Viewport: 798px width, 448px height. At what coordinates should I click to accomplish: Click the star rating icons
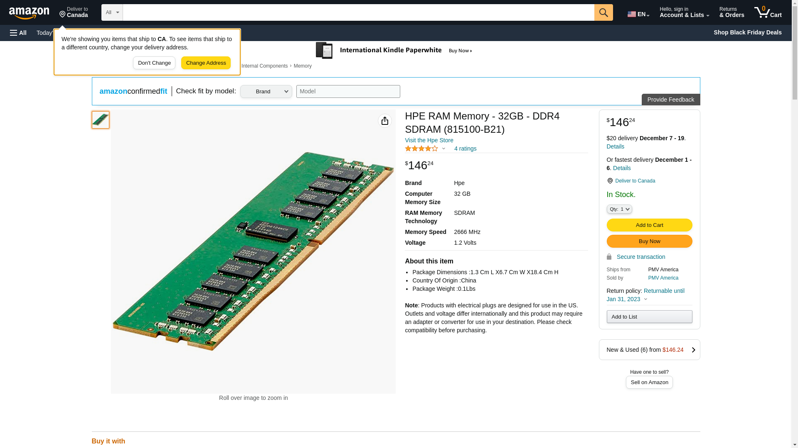[x=421, y=149]
